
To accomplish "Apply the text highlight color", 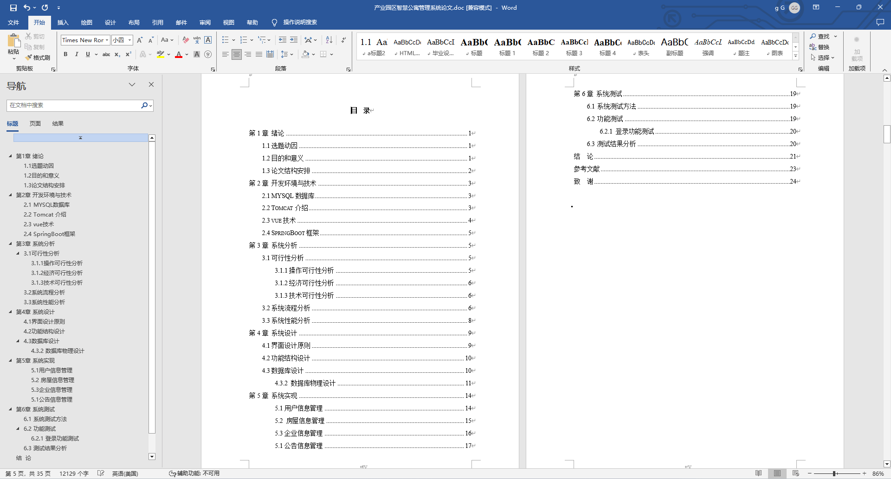I will tap(161, 54).
